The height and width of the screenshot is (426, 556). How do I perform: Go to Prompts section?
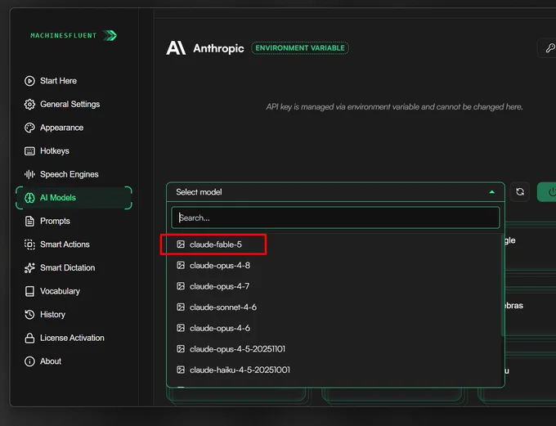[x=74, y=221]
